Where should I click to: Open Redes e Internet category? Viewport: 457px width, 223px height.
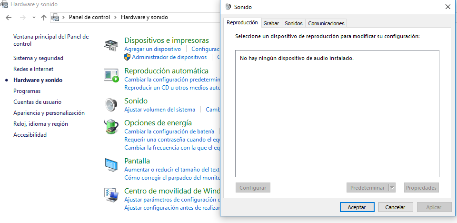pyautogui.click(x=33, y=69)
